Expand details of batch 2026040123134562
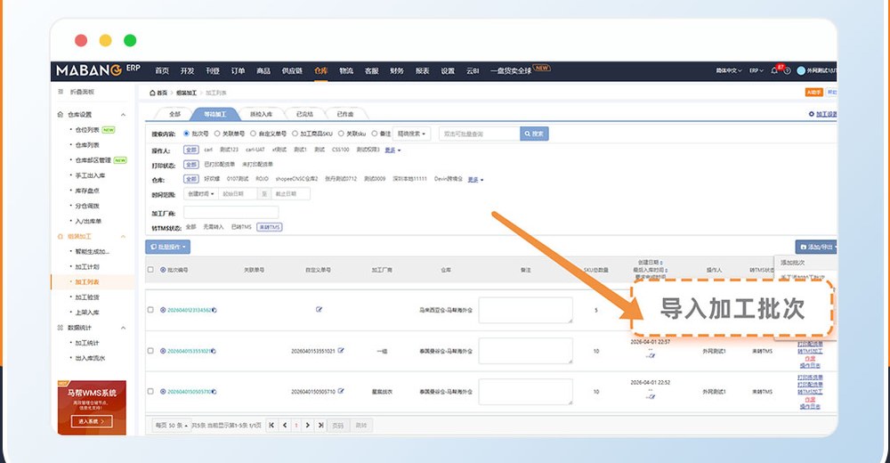The width and height of the screenshot is (890, 463). [163, 310]
